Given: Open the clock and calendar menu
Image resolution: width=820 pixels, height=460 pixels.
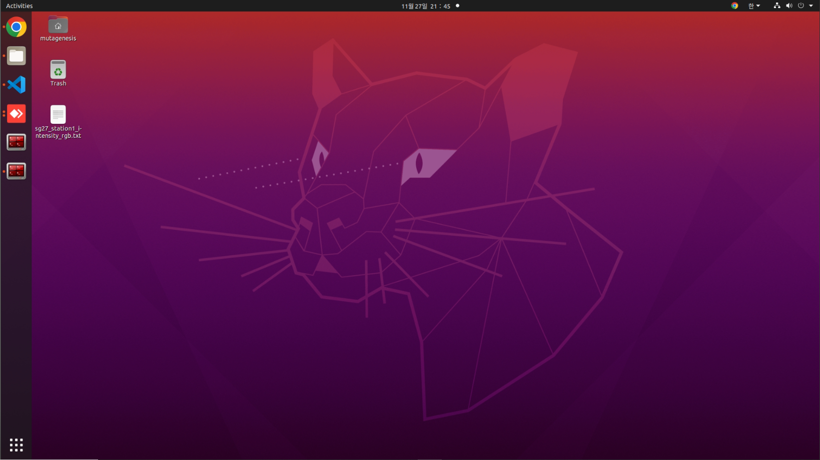Looking at the screenshot, I should (426, 6).
